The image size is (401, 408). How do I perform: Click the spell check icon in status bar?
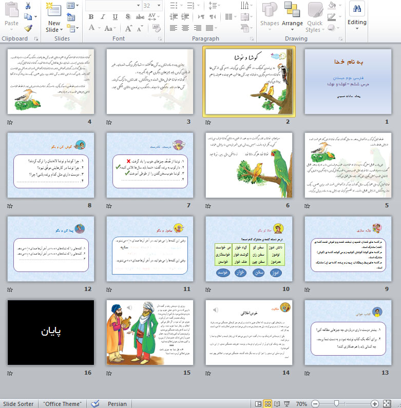pyautogui.click(x=94, y=404)
